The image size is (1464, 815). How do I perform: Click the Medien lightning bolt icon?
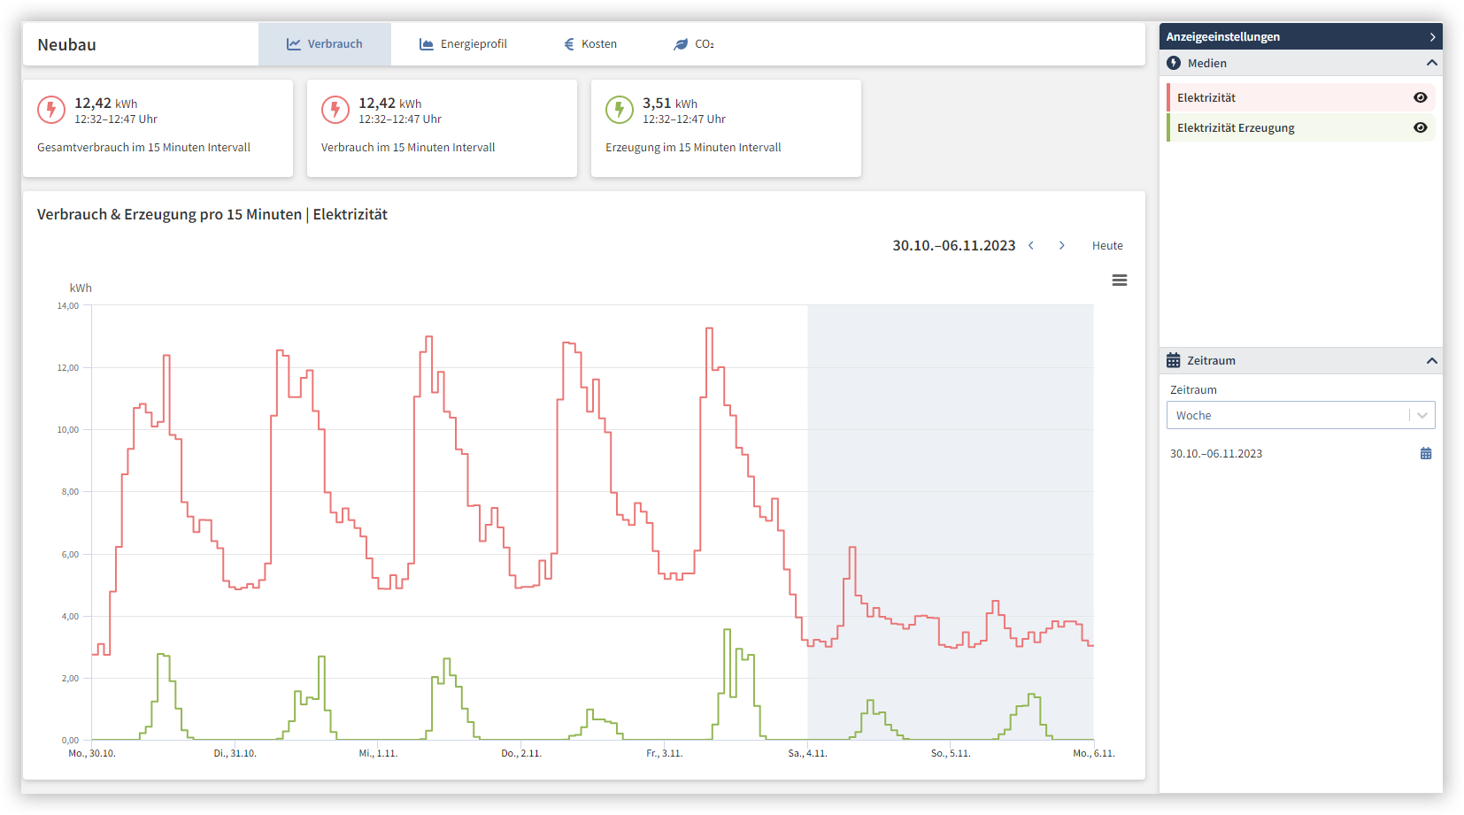pyautogui.click(x=1174, y=64)
